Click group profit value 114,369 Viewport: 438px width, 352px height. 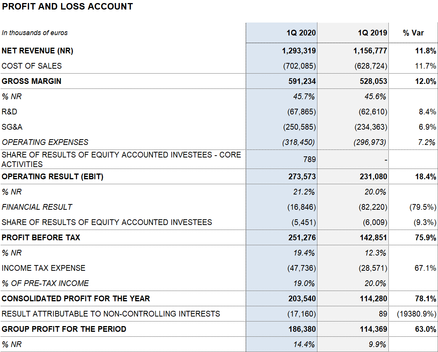pyautogui.click(x=373, y=329)
